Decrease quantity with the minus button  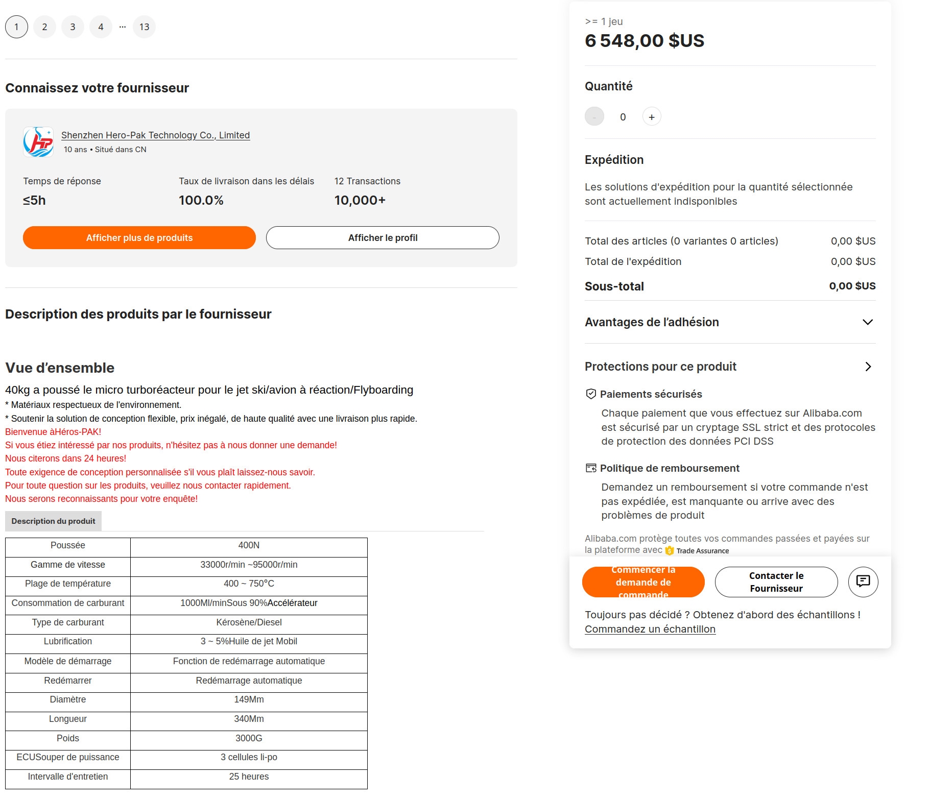[x=594, y=117]
